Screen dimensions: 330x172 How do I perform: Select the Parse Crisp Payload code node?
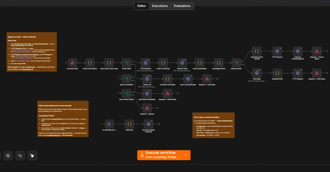click(90, 63)
